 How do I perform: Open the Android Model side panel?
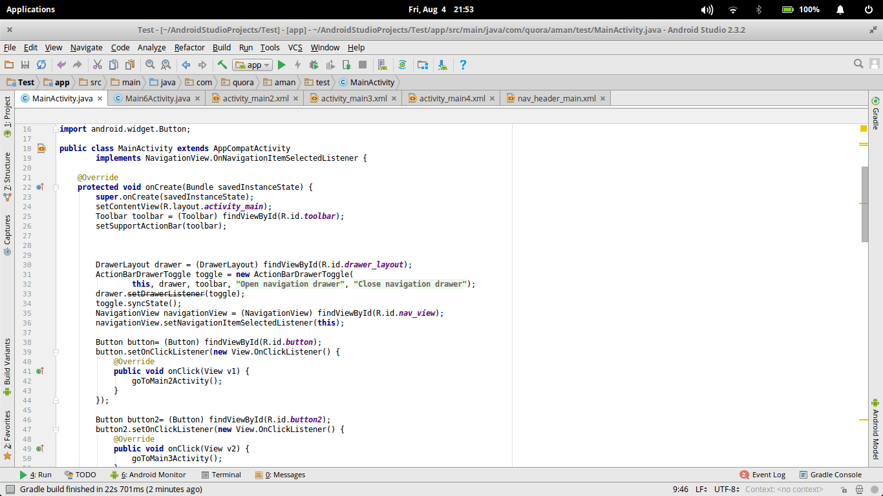pos(876,429)
